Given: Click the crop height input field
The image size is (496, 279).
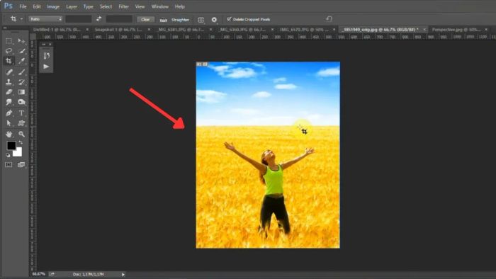Looking at the screenshot, I should (119, 19).
